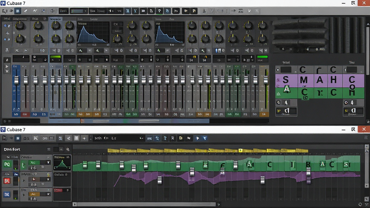
Task: Open dropdown arrow on the green first track
Action: pos(48,162)
